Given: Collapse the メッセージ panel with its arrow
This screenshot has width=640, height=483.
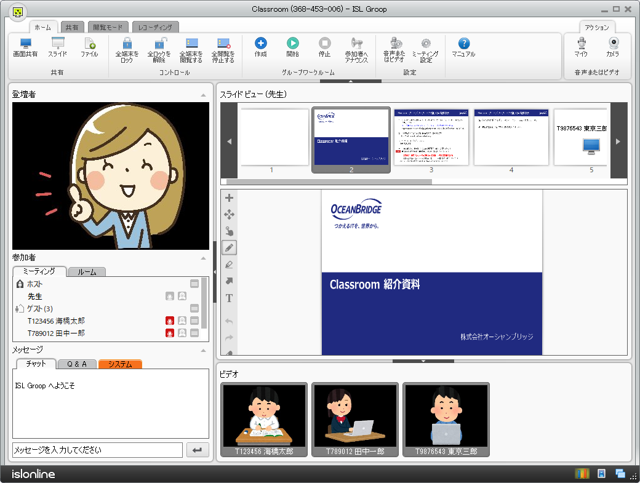Looking at the screenshot, I should point(203,349).
